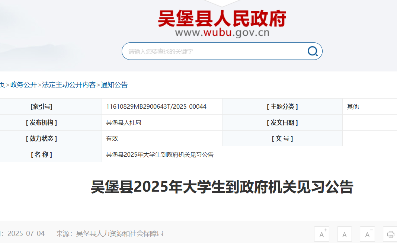Click the [发文日期] label cell
Screen dimensions: 397x243
click(282, 123)
